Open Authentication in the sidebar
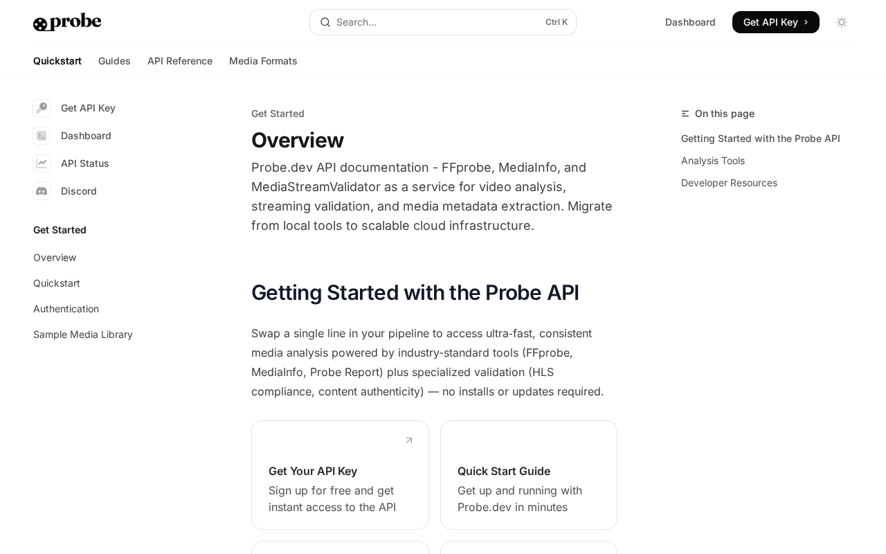The width and height of the screenshot is (886, 554). [66, 309]
